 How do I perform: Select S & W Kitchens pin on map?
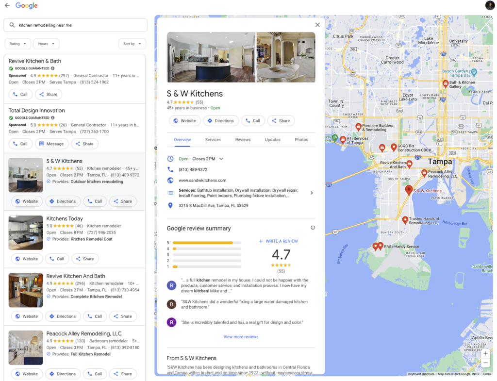pos(409,190)
